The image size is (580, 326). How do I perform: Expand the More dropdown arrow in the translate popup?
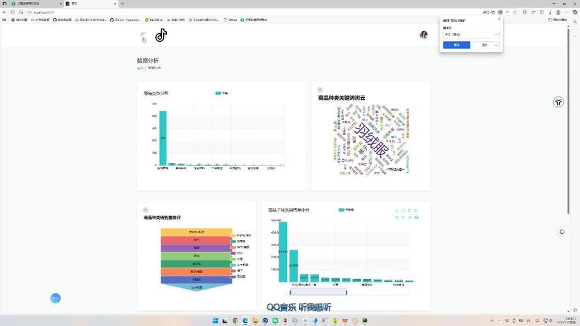click(x=496, y=45)
